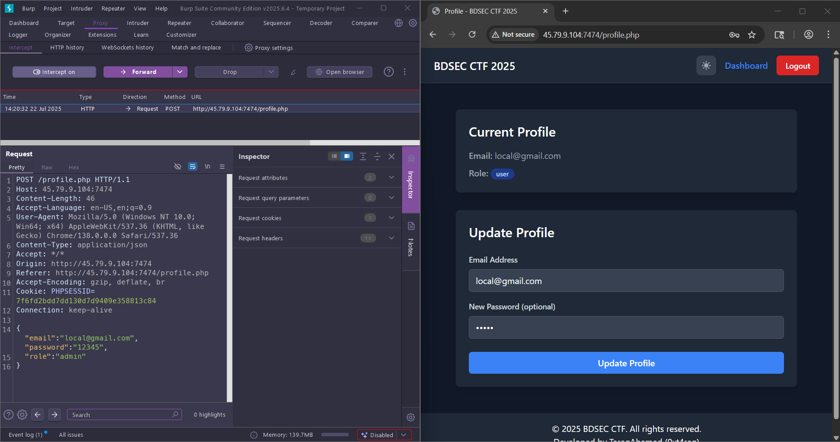Open the Forward dropdown arrow
840x442 pixels.
click(180, 72)
